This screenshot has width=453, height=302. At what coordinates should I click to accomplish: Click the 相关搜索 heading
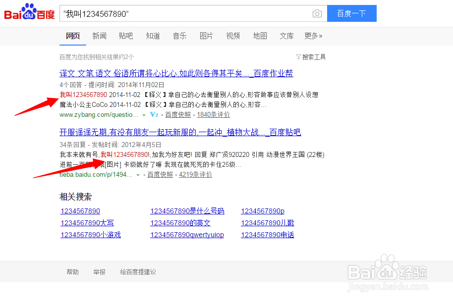(76, 197)
